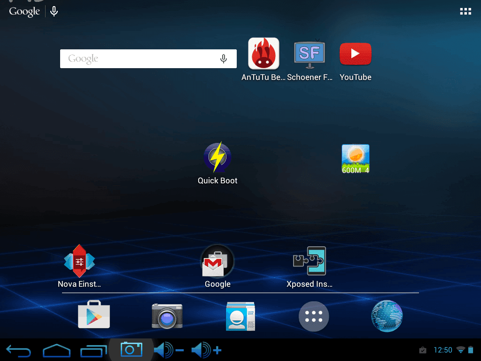Open all apps via the top-right grid icon
The height and width of the screenshot is (361, 481).
tap(465, 11)
